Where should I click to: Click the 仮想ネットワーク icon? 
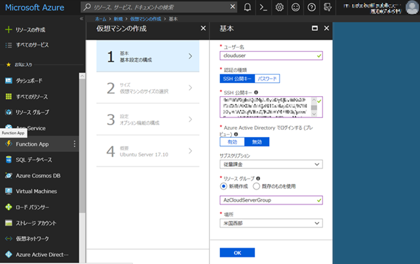pyautogui.click(x=8, y=238)
